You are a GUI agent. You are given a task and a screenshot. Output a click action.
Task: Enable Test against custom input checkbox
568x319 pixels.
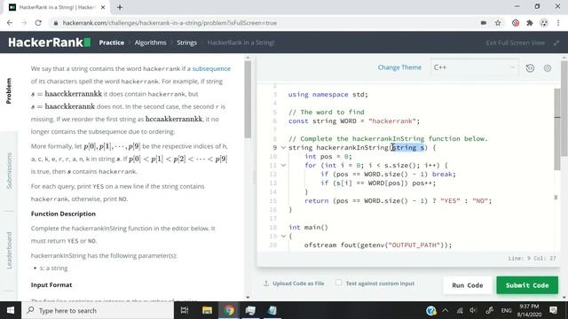tap(338, 283)
